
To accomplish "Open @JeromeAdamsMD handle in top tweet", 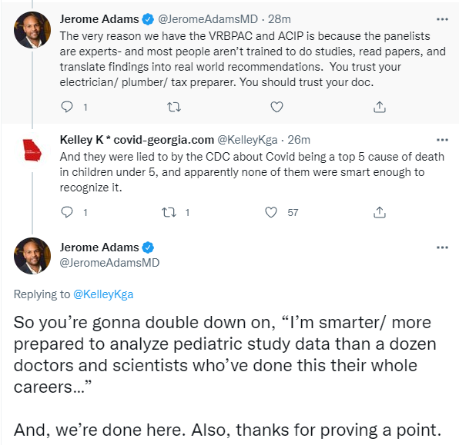I will (x=208, y=19).
